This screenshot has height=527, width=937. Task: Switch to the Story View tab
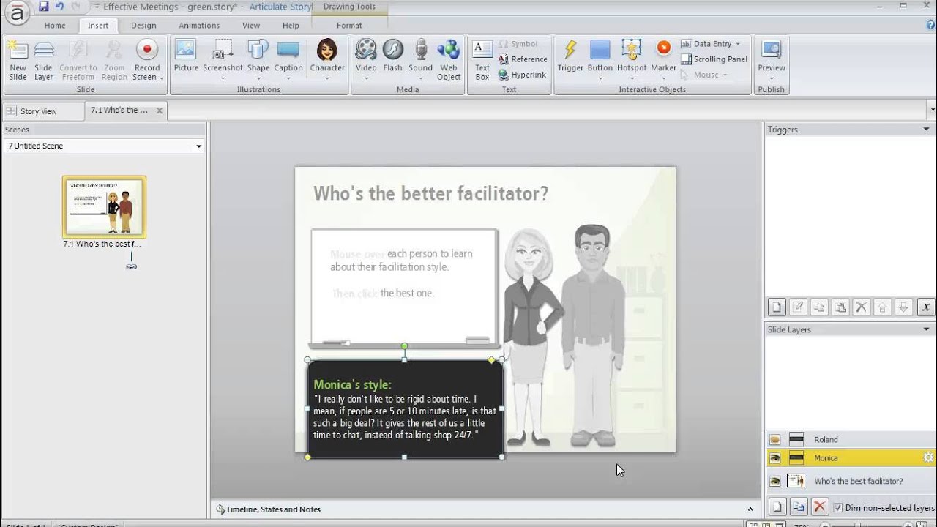pos(43,111)
